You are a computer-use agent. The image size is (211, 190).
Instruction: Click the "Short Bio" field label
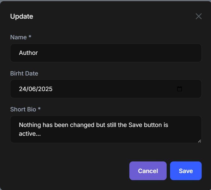(23, 109)
